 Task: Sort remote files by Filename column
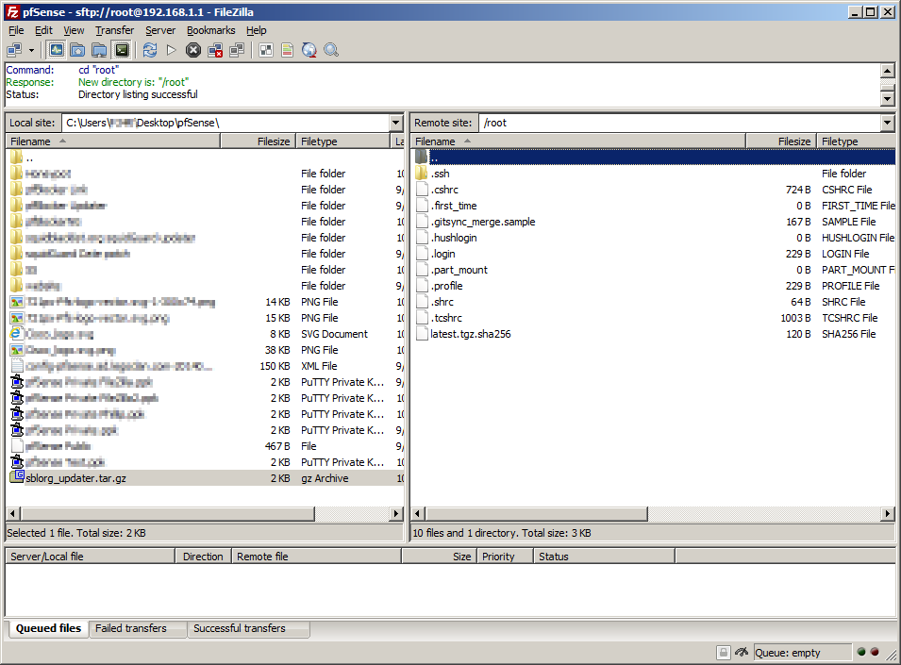click(x=578, y=141)
